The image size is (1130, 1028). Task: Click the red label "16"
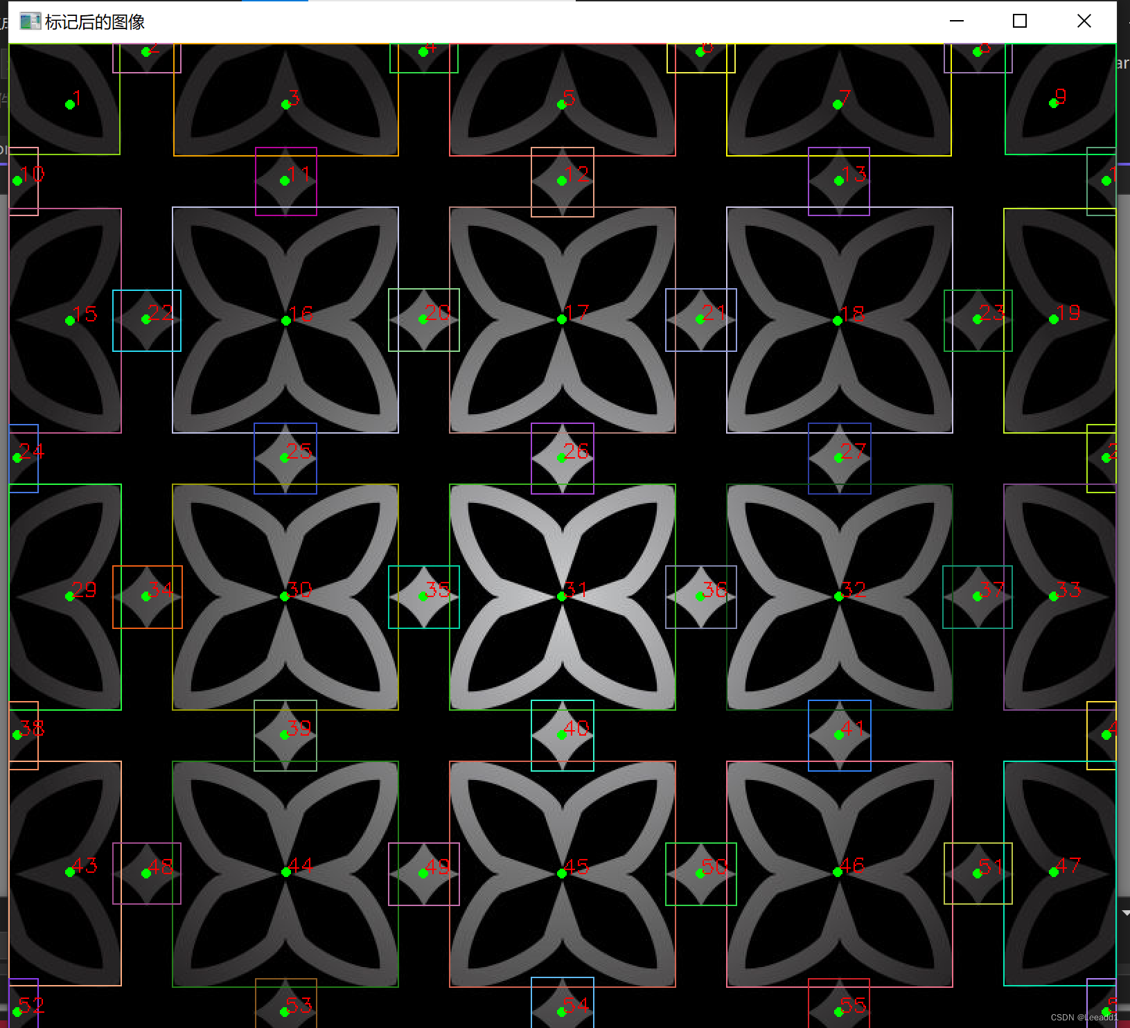(x=301, y=314)
